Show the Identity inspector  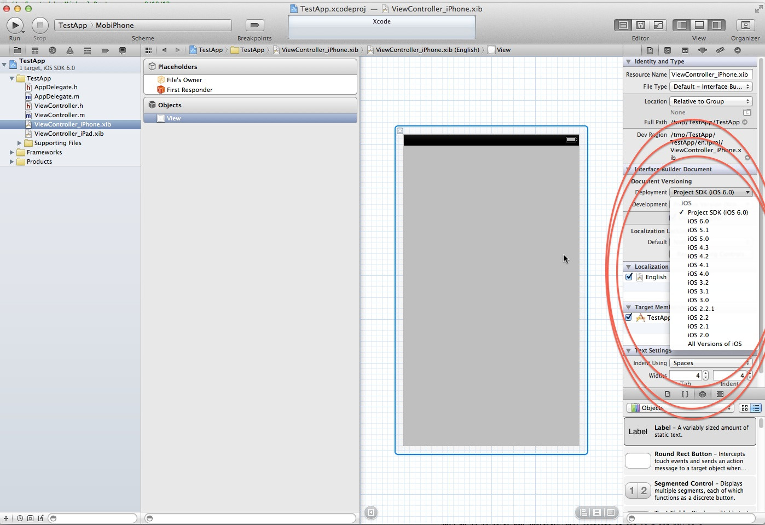[685, 50]
